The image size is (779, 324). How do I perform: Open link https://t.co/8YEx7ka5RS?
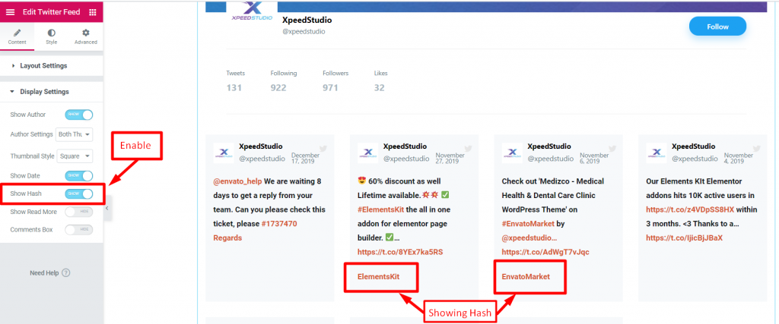tap(400, 252)
